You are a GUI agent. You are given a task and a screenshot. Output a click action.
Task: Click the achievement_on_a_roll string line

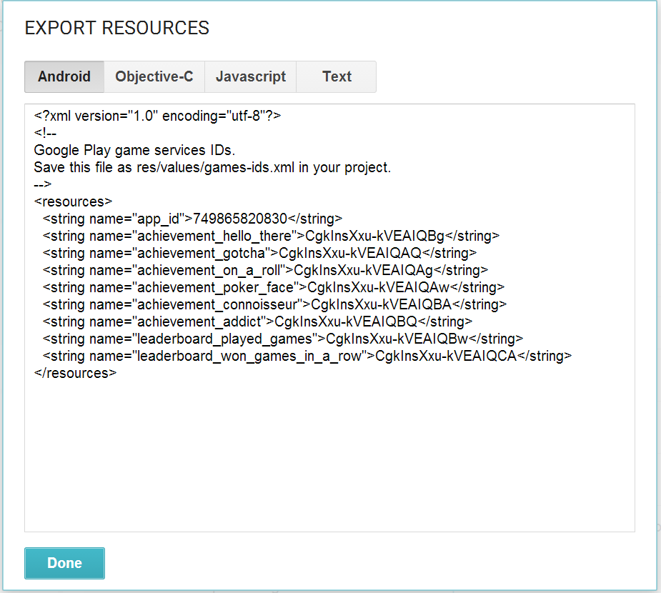[x=266, y=271]
